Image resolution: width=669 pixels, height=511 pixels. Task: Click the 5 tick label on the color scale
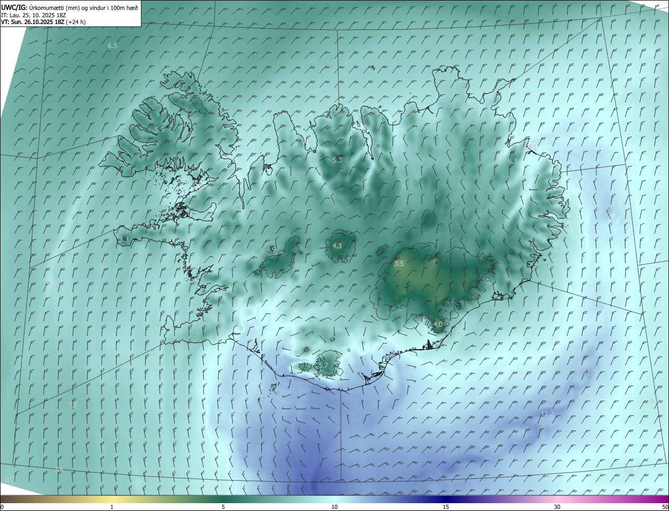click(x=223, y=507)
